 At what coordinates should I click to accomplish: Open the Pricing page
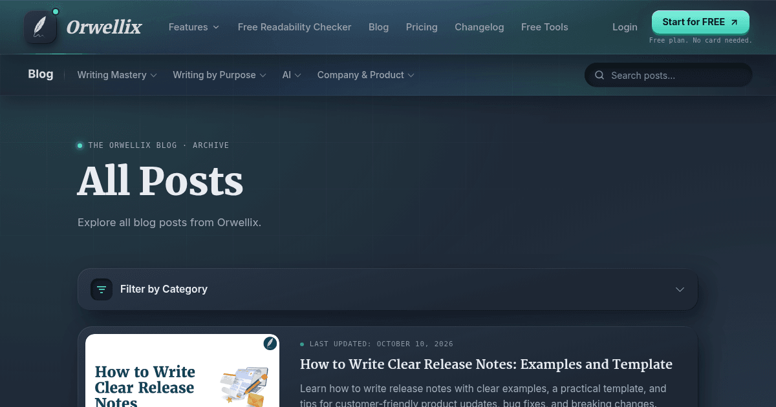(x=422, y=27)
